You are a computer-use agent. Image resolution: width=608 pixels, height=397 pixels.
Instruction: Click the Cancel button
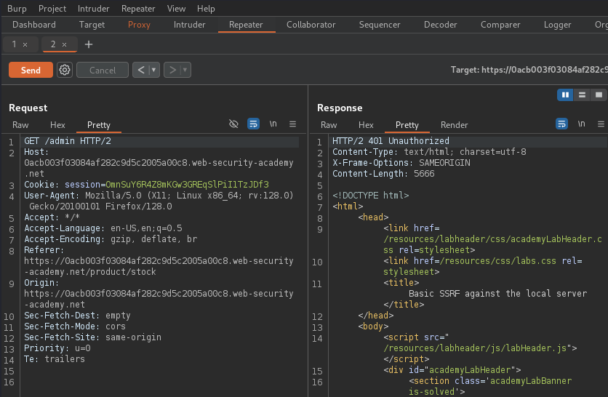pos(103,70)
